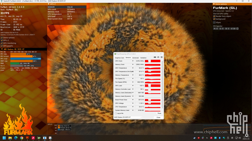252x141 pixels.
Task: Enable the VSync checkbox
Action: point(214,22)
